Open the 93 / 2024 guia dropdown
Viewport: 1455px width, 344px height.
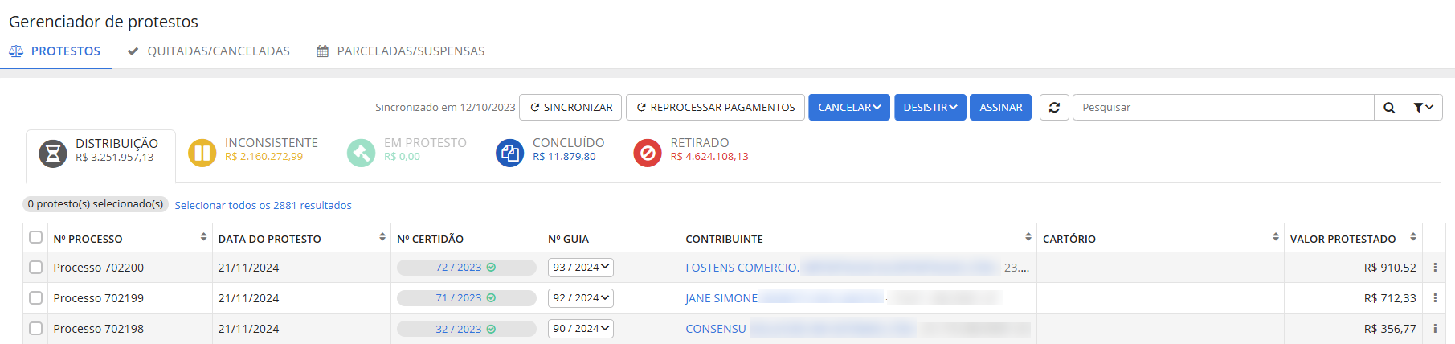point(580,268)
